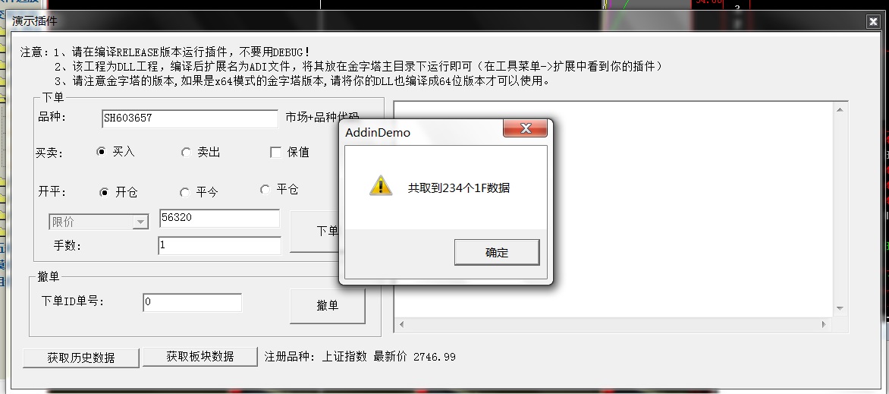Select the 平今 radio button
This screenshot has height=394, width=889.
pyautogui.click(x=184, y=193)
